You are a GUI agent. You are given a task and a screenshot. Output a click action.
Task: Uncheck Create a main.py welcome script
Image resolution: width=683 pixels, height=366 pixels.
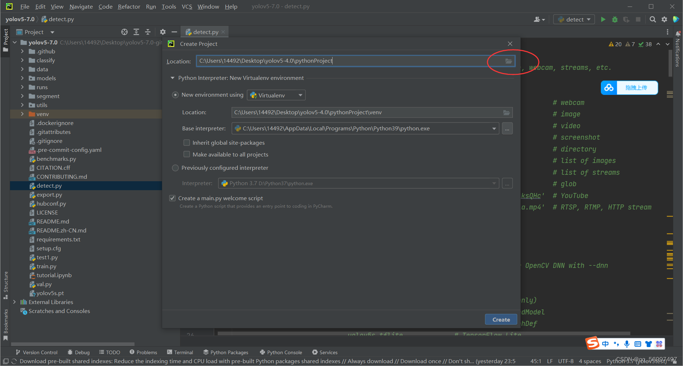(x=173, y=198)
